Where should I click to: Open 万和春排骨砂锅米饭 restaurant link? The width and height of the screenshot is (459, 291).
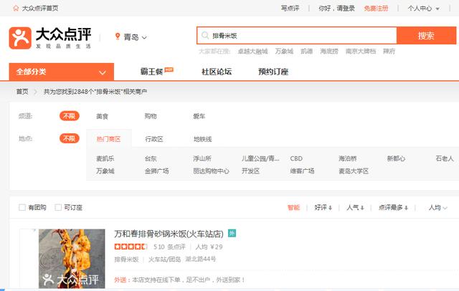[x=169, y=234]
